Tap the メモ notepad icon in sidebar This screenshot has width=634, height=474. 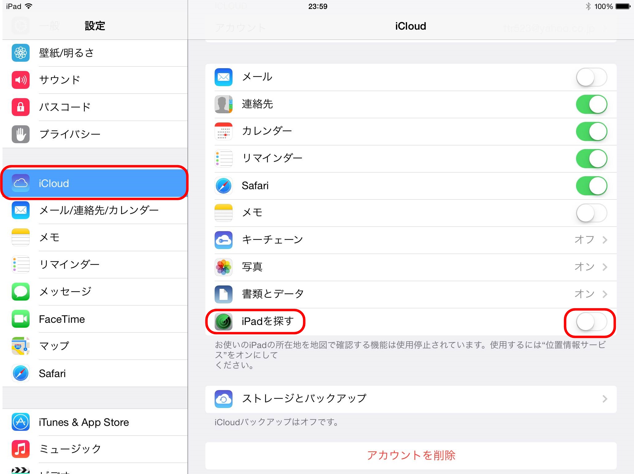coord(21,237)
